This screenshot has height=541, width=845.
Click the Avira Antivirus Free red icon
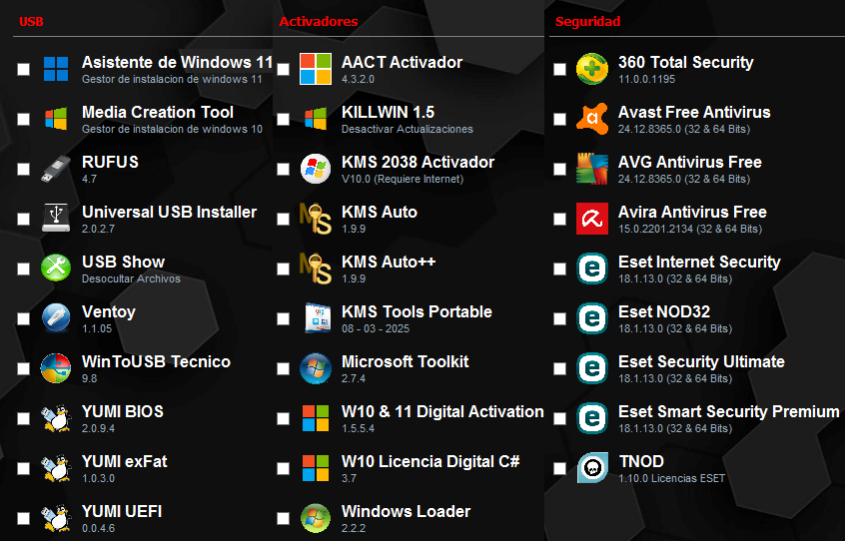[591, 219]
